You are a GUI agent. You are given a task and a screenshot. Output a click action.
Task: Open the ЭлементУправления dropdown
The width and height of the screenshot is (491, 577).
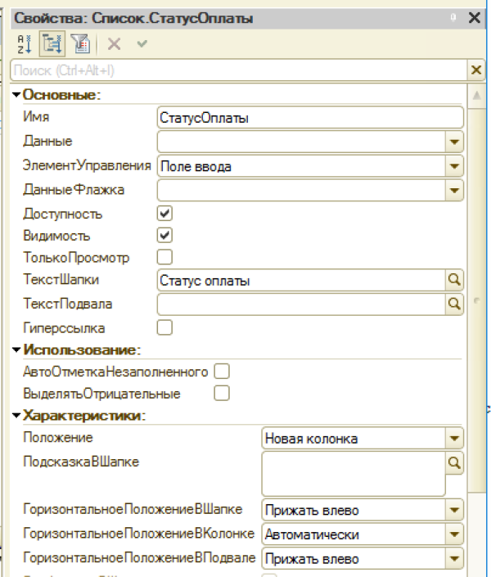(455, 166)
